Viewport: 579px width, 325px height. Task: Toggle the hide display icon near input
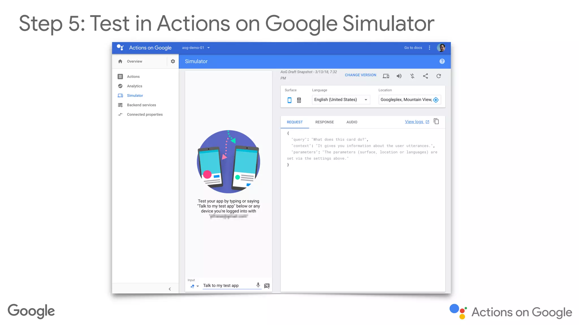point(267,286)
